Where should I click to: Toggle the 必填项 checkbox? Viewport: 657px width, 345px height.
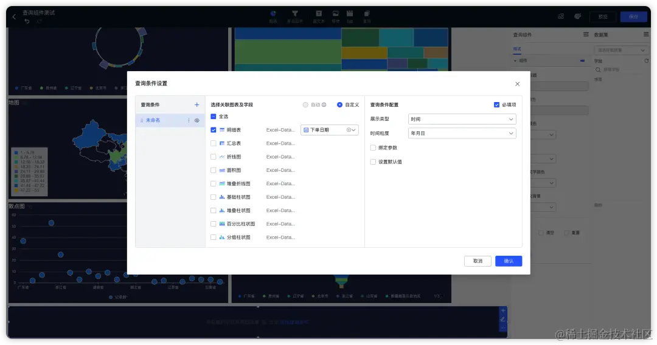pos(496,105)
